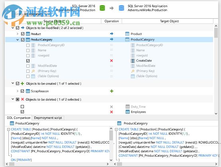Click the target Primary Key icon
This screenshot has width=221, height=167.
coord(132,71)
